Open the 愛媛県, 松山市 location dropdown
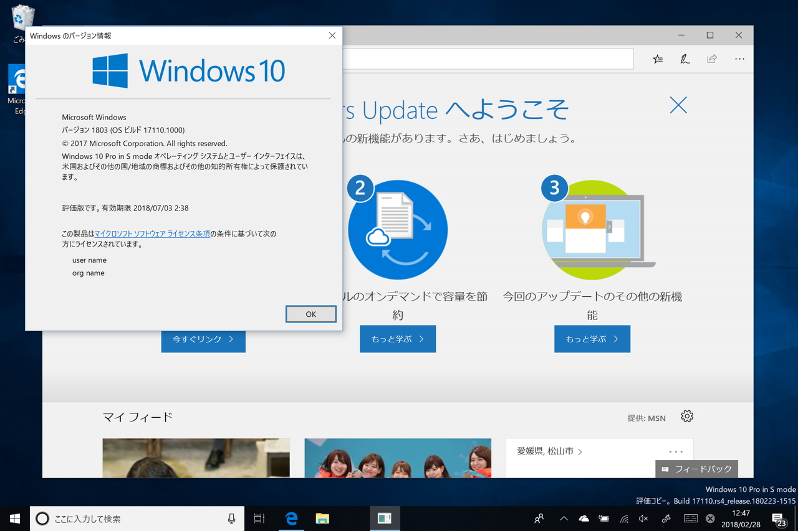798x531 pixels. [549, 451]
